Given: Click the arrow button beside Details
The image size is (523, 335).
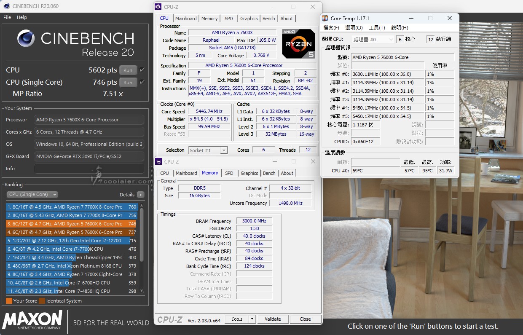Looking at the screenshot, I should tap(140, 195).
